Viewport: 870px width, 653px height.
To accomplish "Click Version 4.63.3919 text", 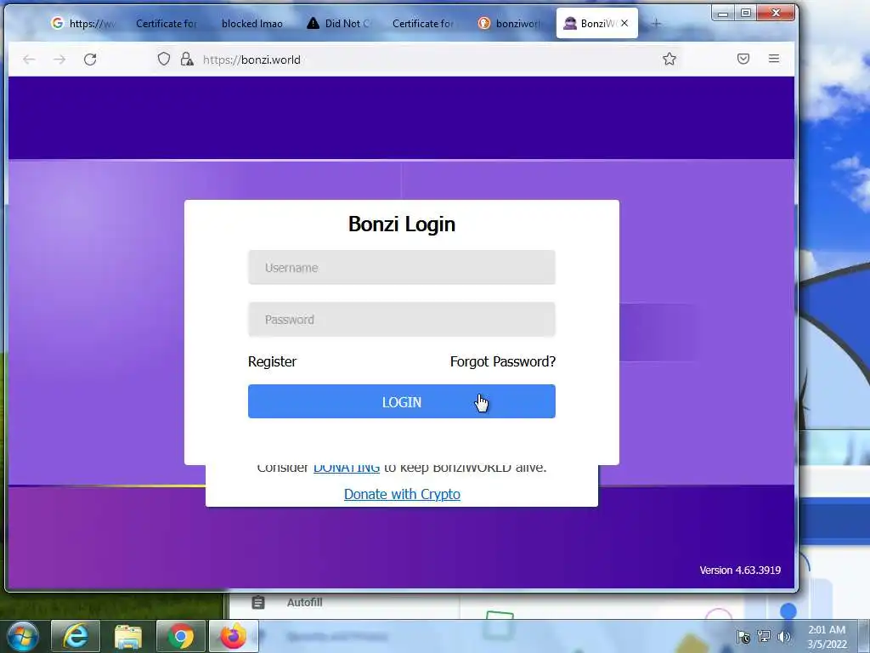I will (x=740, y=571).
